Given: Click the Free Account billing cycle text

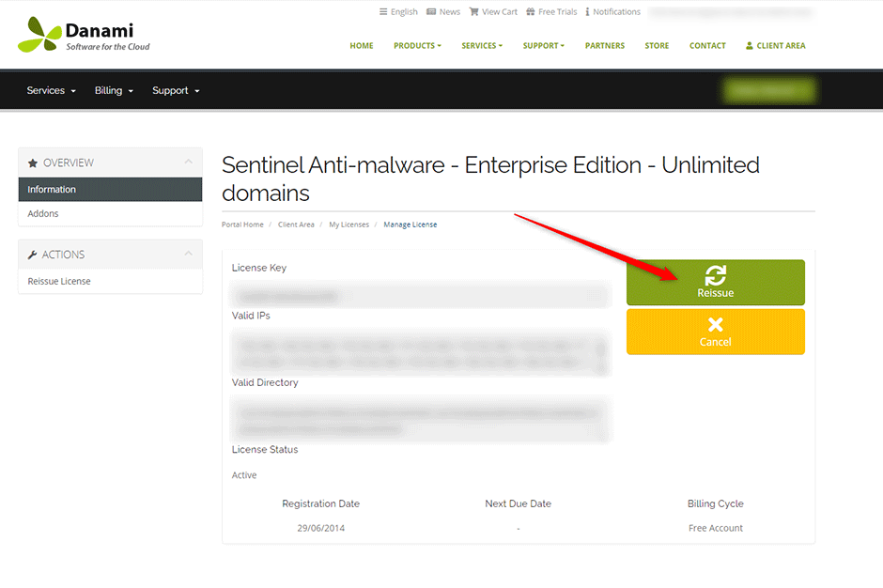Looking at the screenshot, I should point(715,528).
